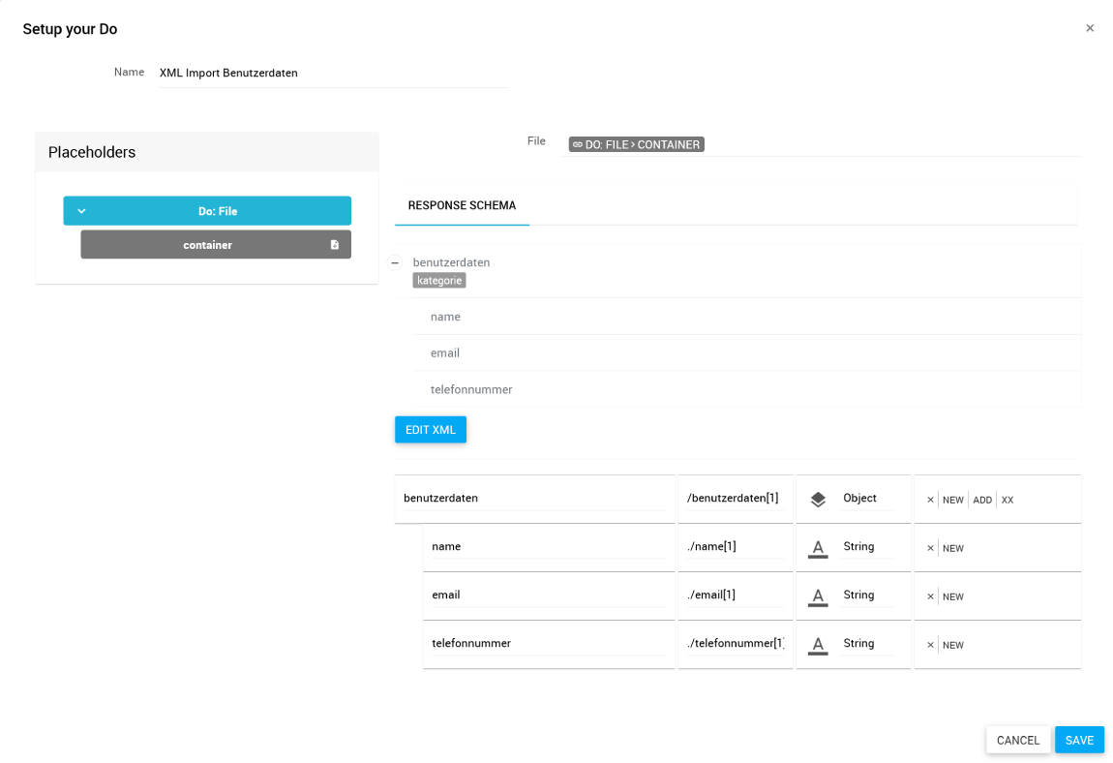Viewport: 1113px width, 763px height.
Task: Remove the benutzerdaten row with its X icon
Action: coord(930,500)
